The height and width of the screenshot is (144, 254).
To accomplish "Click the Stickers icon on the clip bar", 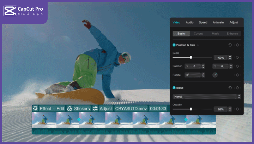I will [70, 109].
